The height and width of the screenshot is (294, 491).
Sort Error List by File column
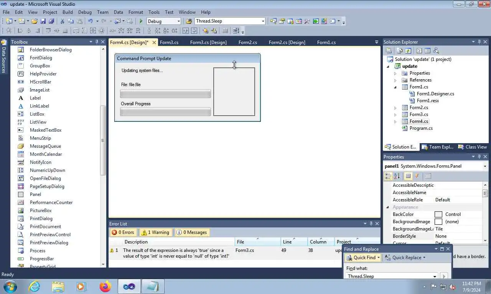pyautogui.click(x=257, y=242)
